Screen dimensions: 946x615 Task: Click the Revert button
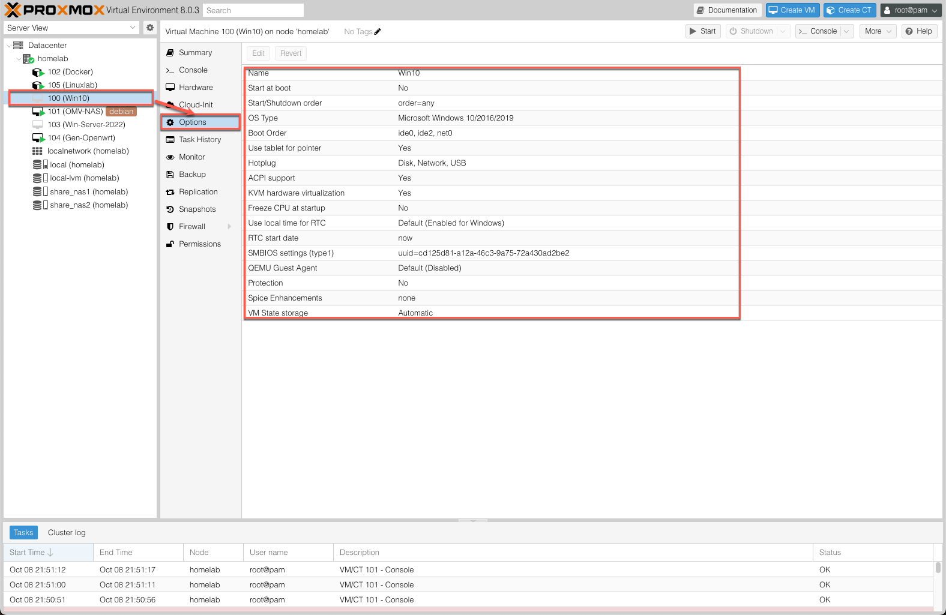[x=291, y=53]
